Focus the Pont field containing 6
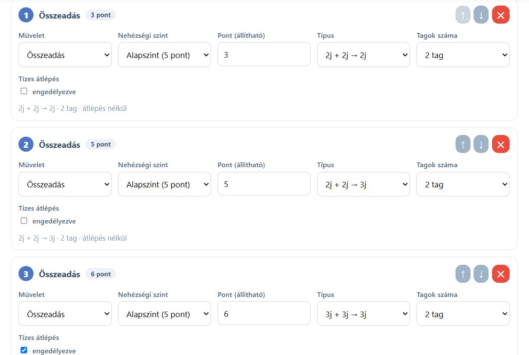The width and height of the screenshot is (529, 355). coord(264,314)
